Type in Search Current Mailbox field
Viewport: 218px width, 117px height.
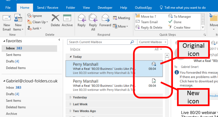(x=98, y=42)
